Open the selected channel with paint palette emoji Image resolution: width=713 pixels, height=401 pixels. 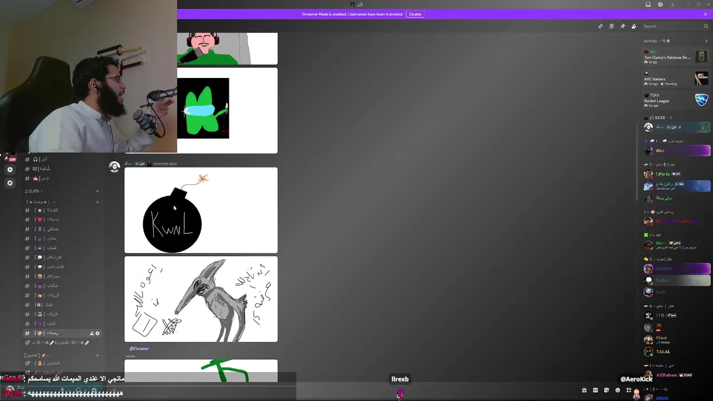[x=61, y=333]
